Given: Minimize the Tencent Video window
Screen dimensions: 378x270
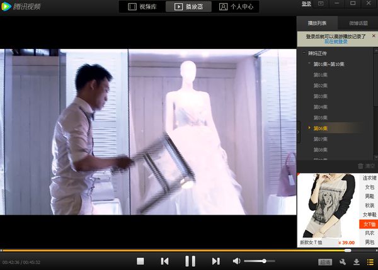Looking at the screenshot, I should 337,3.
